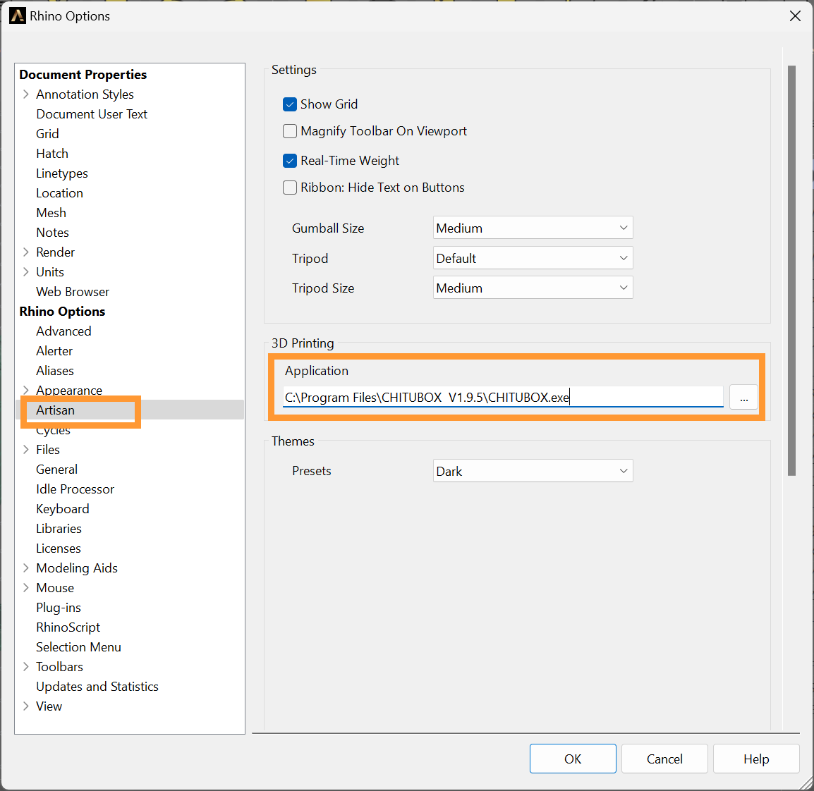Click the OK button
Screen dimensions: 814x791
[573, 759]
